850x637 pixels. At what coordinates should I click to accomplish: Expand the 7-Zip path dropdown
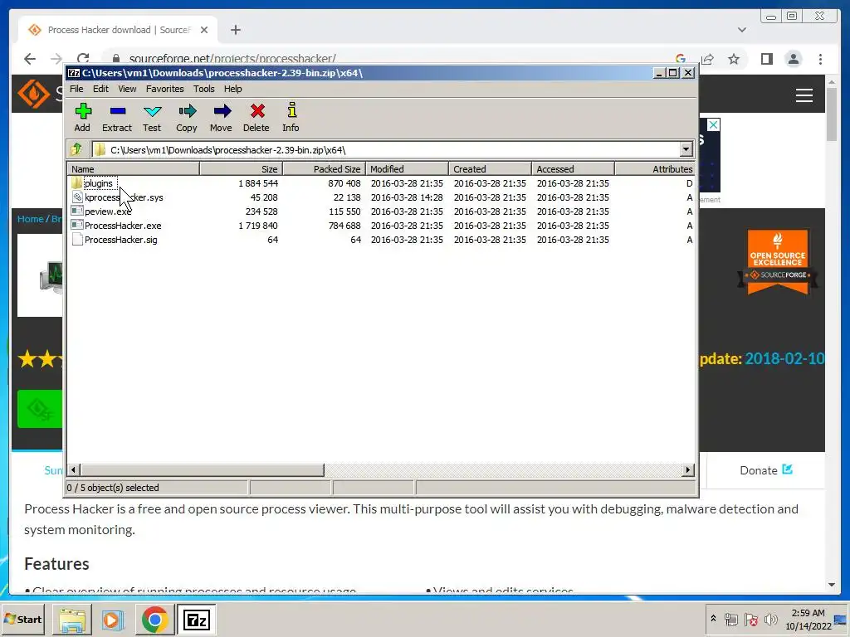click(x=686, y=149)
